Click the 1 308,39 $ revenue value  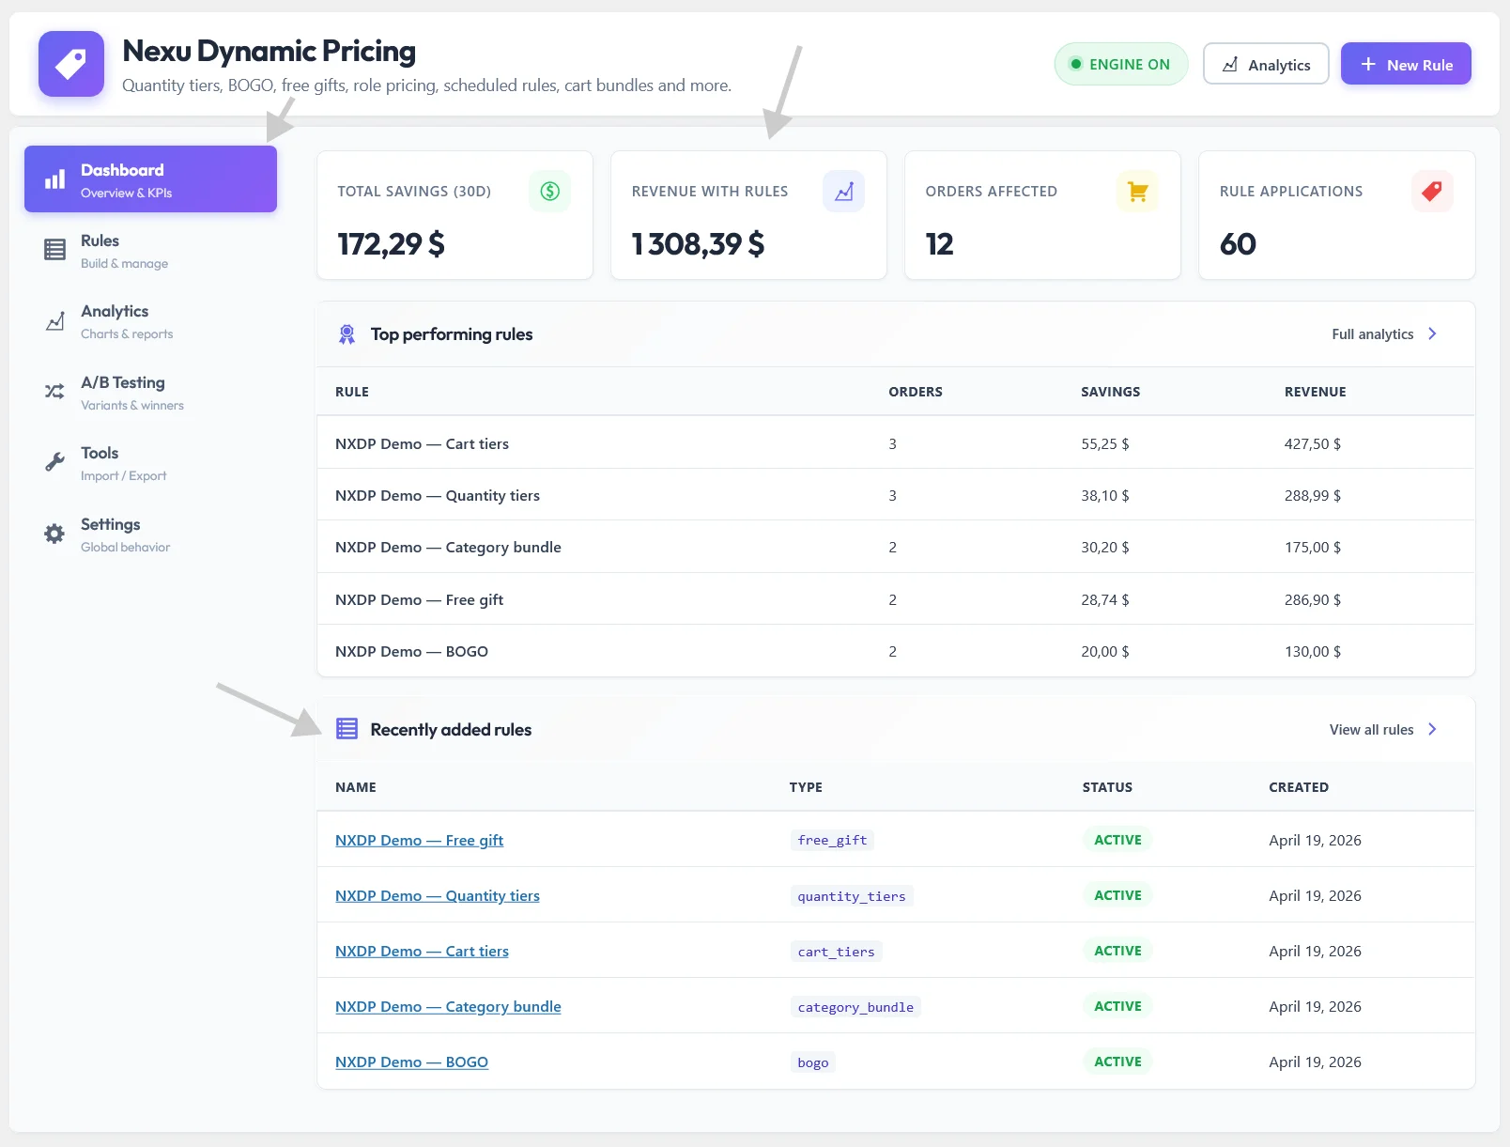tap(698, 244)
